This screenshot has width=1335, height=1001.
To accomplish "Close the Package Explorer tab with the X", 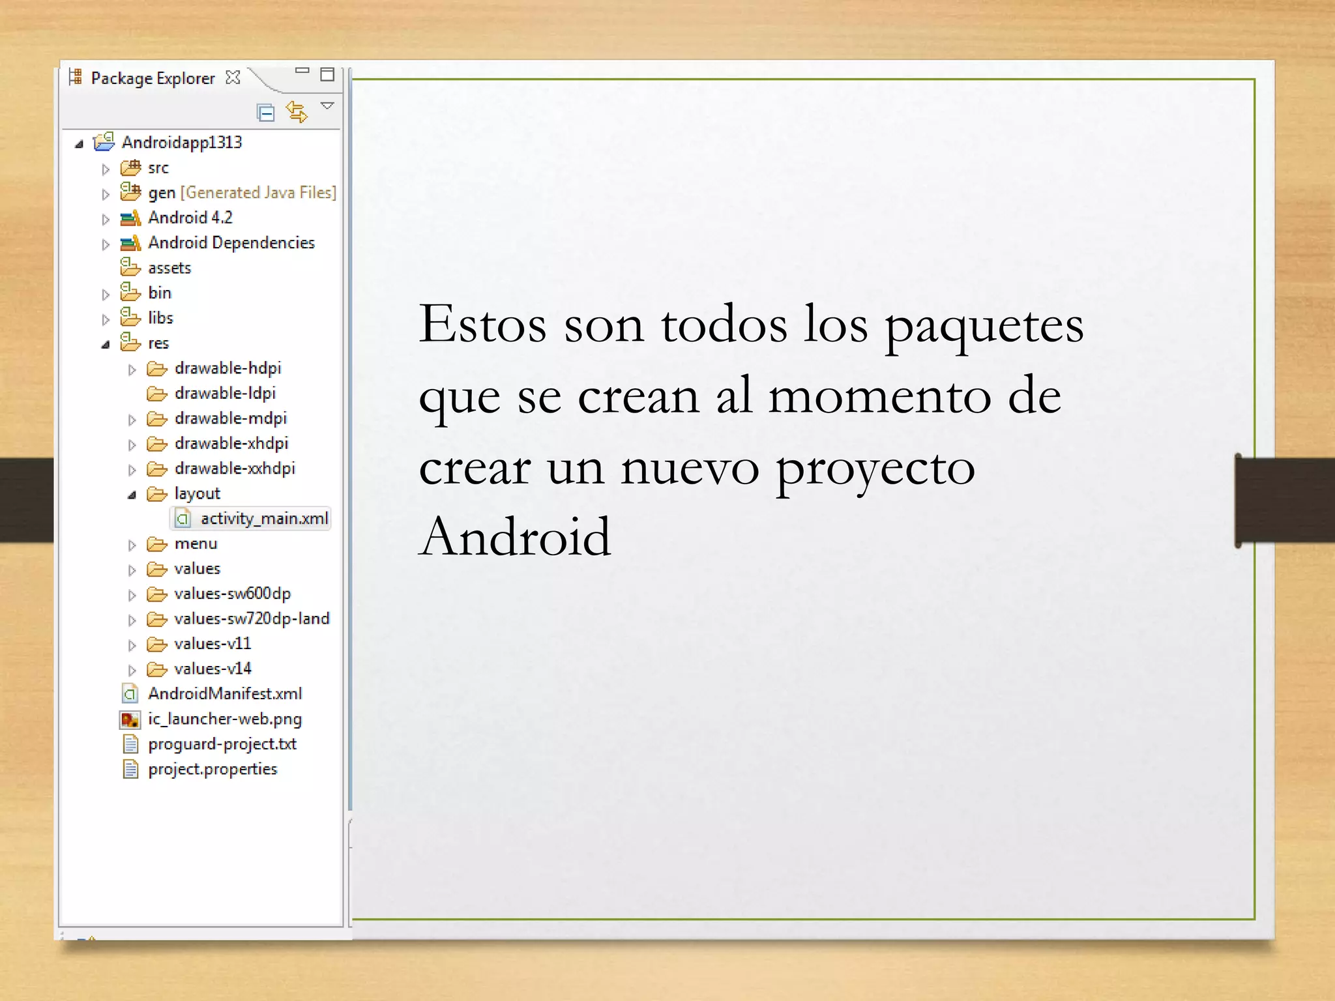I will tap(233, 78).
